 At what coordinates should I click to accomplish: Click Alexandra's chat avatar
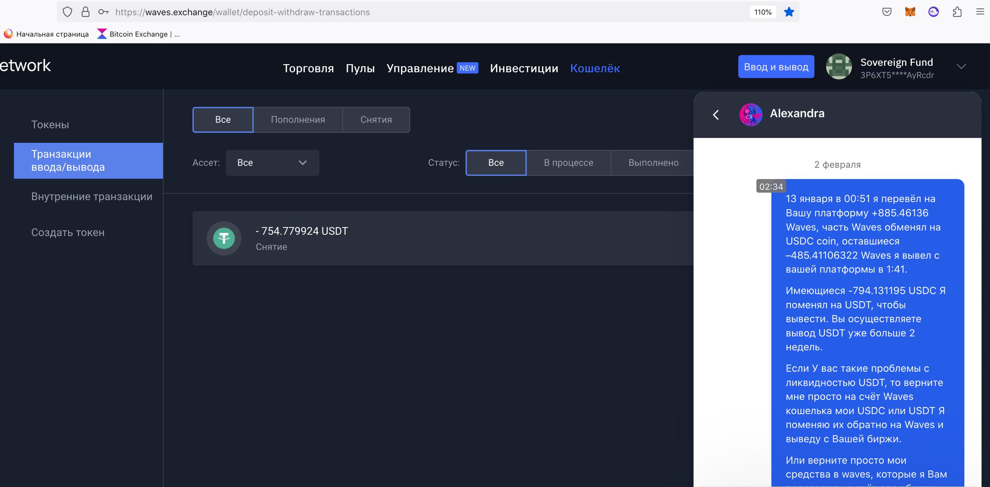pos(751,114)
